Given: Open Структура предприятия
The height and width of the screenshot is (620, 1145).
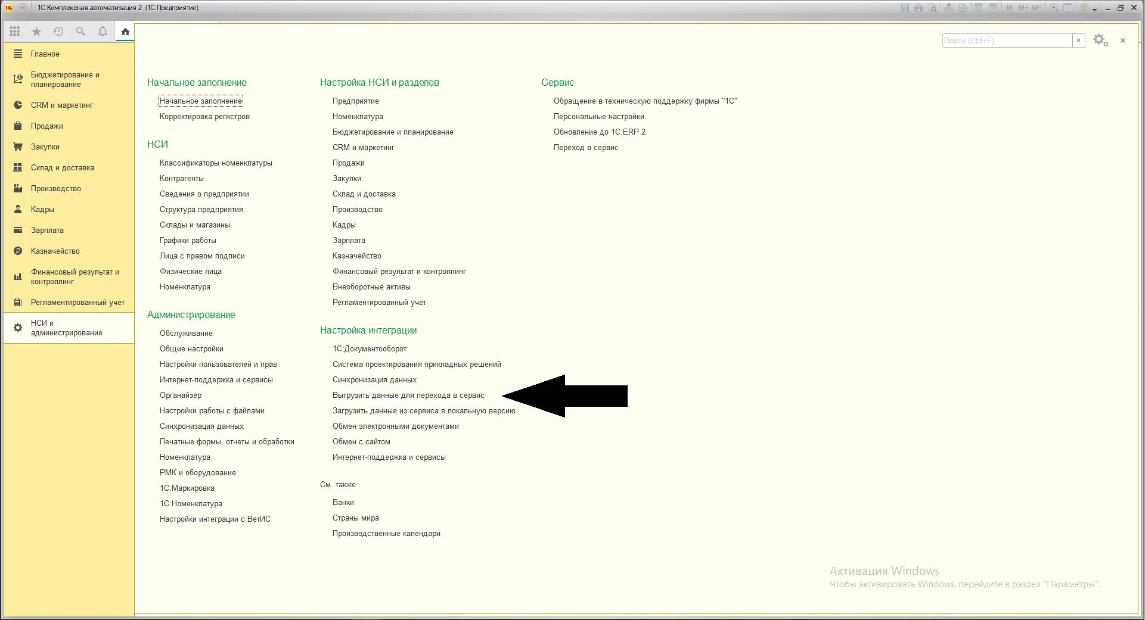Looking at the screenshot, I should (201, 209).
